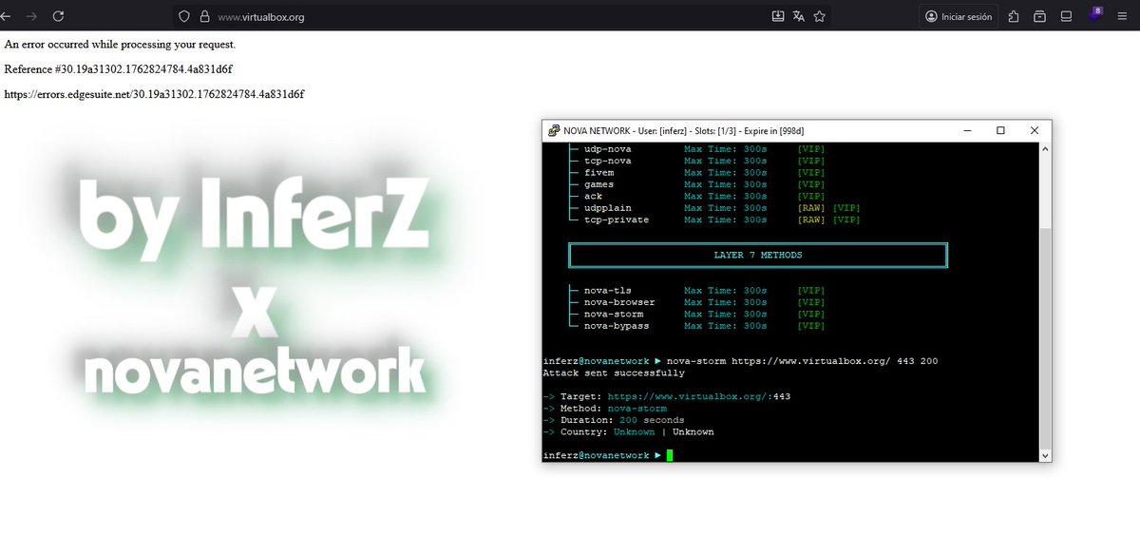The height and width of the screenshot is (554, 1140).
Task: Click the padlock site security icon
Action: coord(203,16)
